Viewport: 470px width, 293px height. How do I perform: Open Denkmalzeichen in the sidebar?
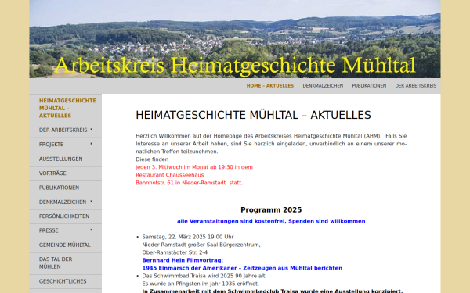[63, 202]
